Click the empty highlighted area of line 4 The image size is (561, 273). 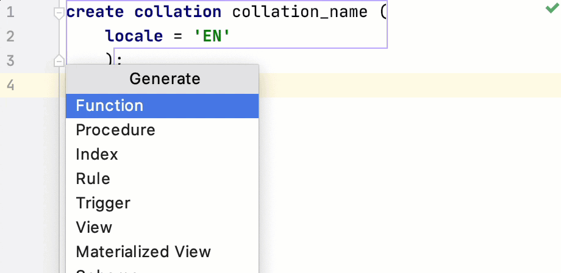(409, 85)
